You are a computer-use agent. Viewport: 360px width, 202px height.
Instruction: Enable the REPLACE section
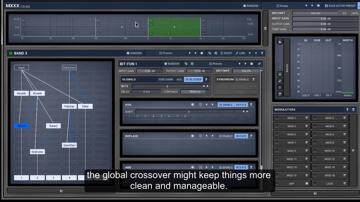(x=226, y=136)
